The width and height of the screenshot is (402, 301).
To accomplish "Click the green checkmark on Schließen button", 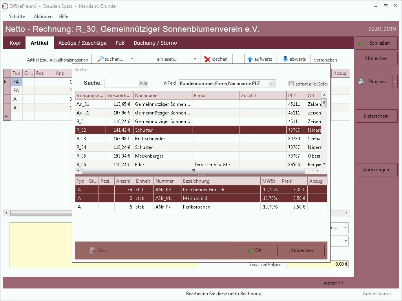I will point(361,43).
